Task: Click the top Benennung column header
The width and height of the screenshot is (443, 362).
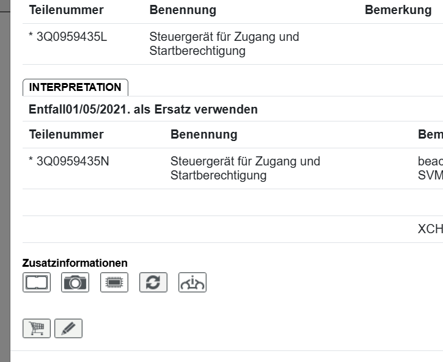Action: click(x=182, y=10)
